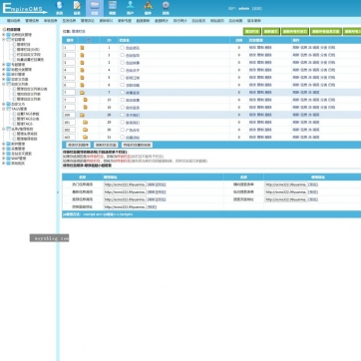Click the 热门信息调用 URL field

point(125,184)
